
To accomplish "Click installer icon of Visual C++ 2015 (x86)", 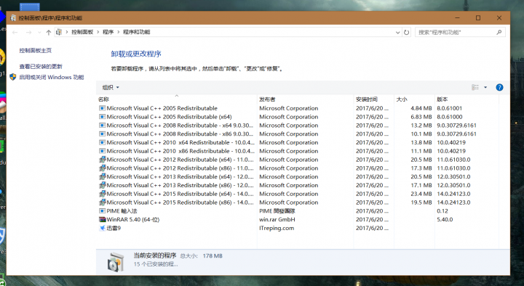I will [103, 203].
